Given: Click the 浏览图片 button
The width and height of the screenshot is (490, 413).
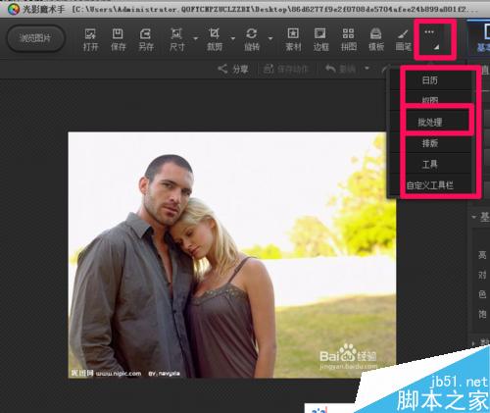Looking at the screenshot, I should 35,38.
